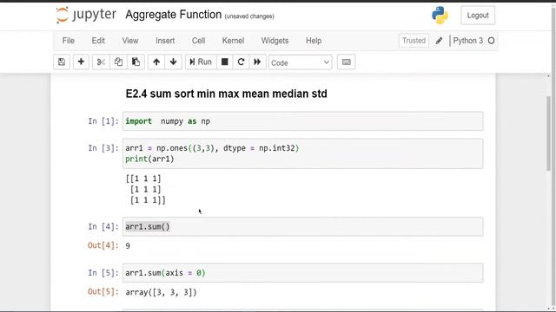Open the View menu
This screenshot has height=312, width=556.
(130, 41)
